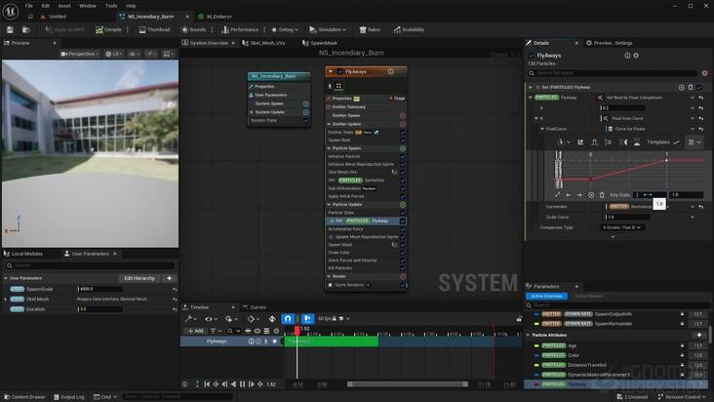The image size is (714, 402).
Task: Click the green FlyAways timeline track bar
Action: pos(332,341)
